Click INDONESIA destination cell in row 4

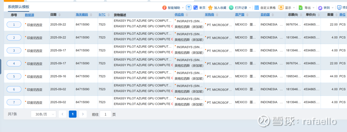click(269, 63)
